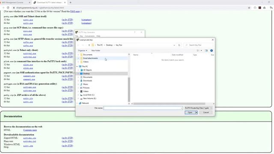Download 32-bit putty.exe link

(x=28, y=20)
